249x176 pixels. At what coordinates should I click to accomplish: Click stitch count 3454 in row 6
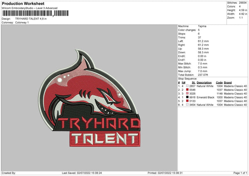[192, 105]
